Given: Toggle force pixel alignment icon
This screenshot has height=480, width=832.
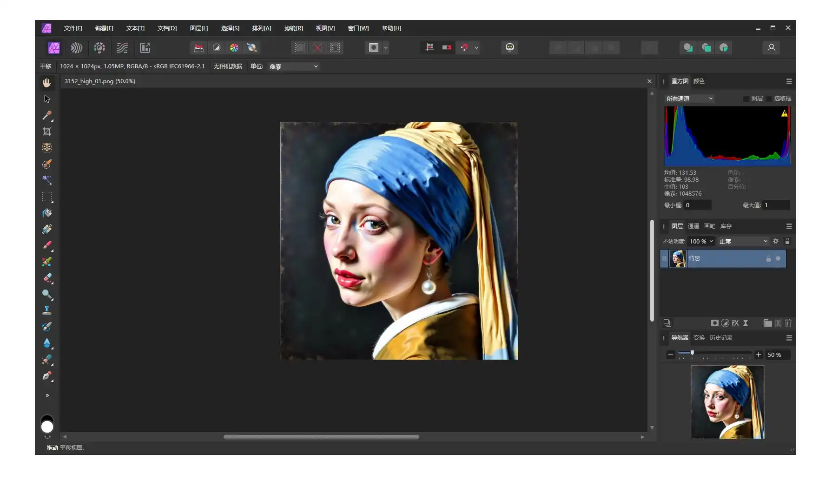Looking at the screenshot, I should [429, 47].
